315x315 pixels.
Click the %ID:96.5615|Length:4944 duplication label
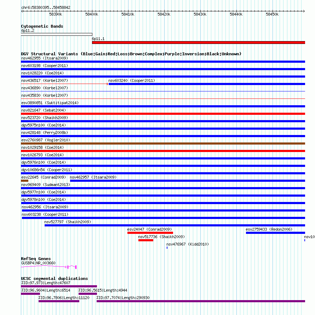(x=103, y=291)
